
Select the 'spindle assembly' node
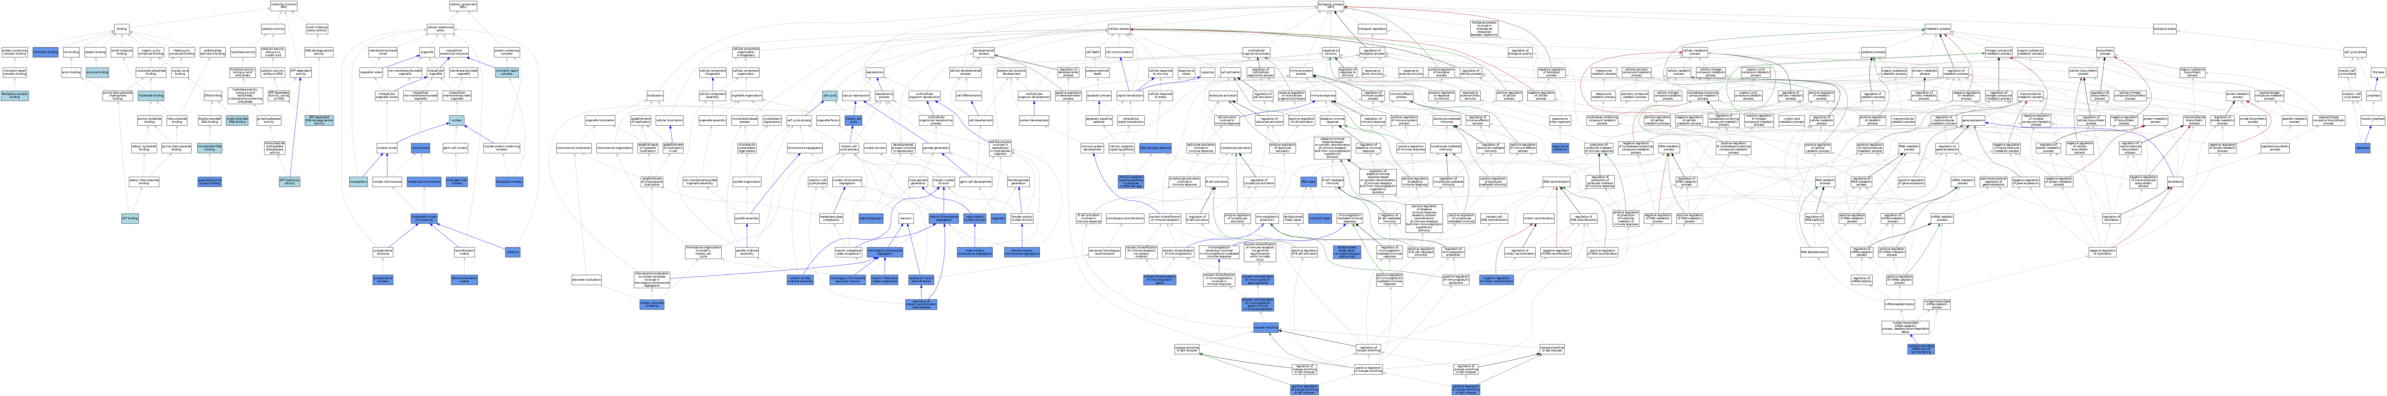(x=747, y=218)
